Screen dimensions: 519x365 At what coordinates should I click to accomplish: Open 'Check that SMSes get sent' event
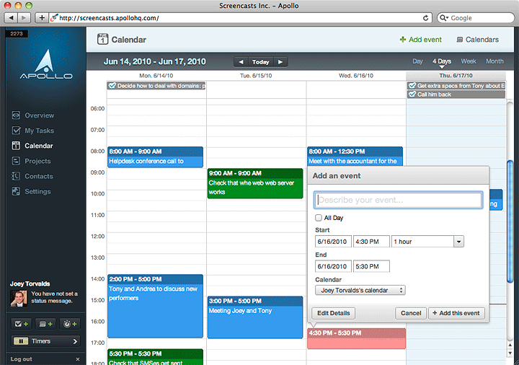coord(155,357)
